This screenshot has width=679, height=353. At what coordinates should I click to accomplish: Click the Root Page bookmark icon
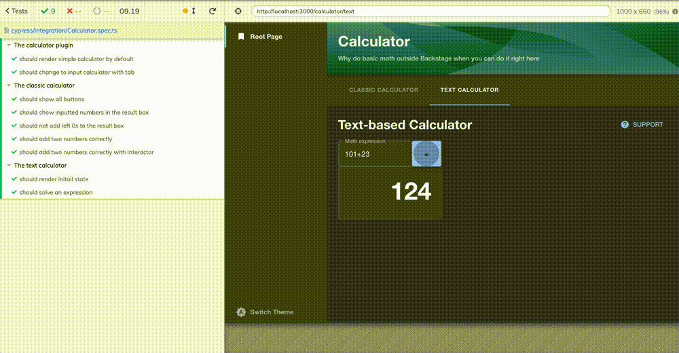click(241, 37)
